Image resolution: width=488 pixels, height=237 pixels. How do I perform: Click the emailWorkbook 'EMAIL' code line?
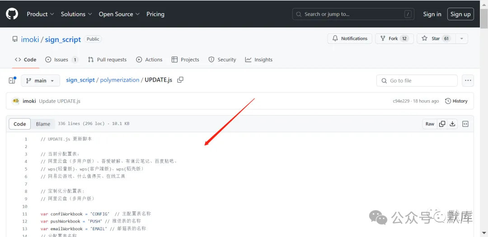click(94, 228)
